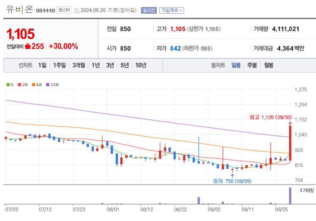Click the tall red 09/30 candlestick

tap(290, 143)
